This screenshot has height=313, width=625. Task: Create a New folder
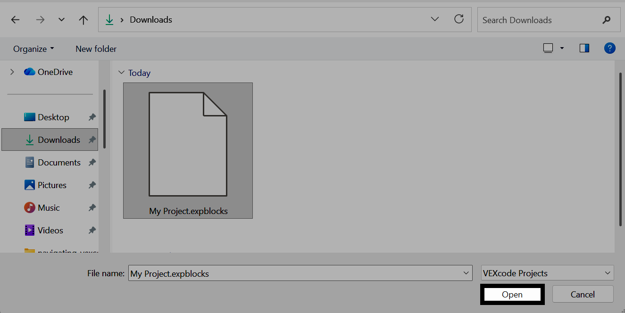tap(96, 49)
